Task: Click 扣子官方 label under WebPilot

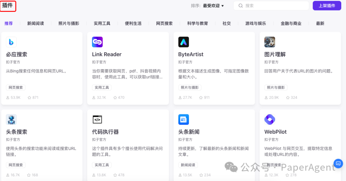Action: (271, 140)
